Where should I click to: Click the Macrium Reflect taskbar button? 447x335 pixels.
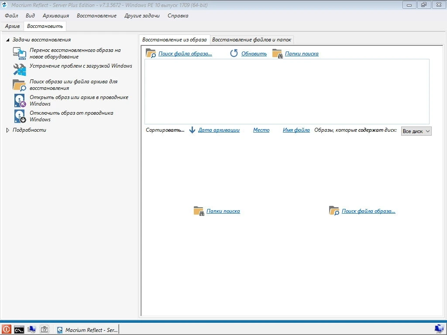87,330
